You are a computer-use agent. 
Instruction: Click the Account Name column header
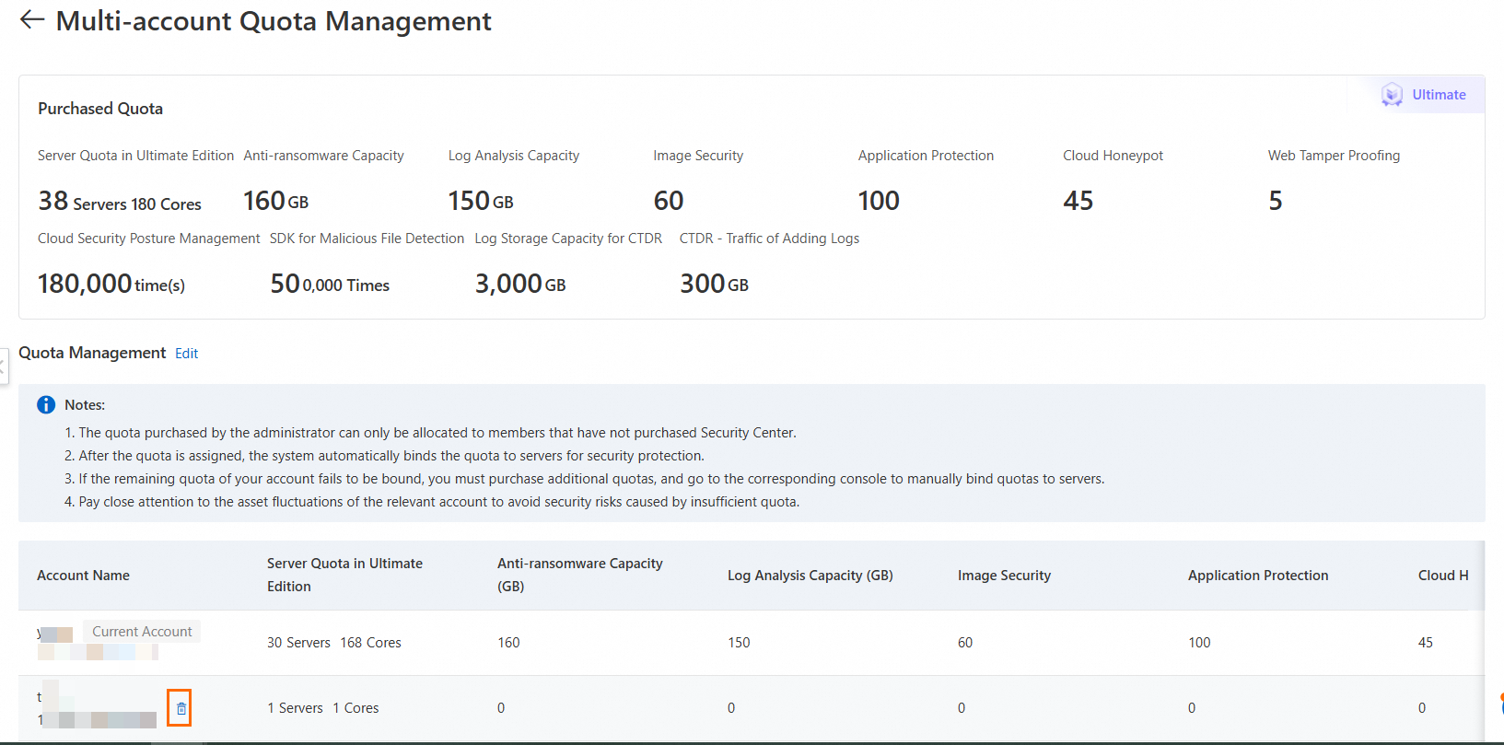tap(83, 576)
